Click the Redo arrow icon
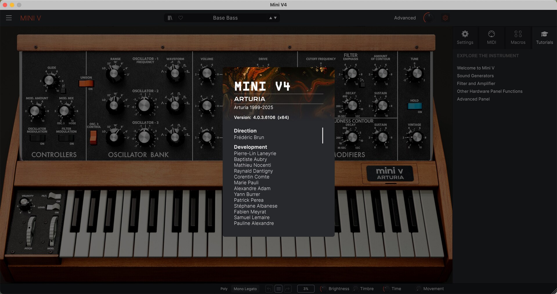Image resolution: width=557 pixels, height=294 pixels. 288,289
